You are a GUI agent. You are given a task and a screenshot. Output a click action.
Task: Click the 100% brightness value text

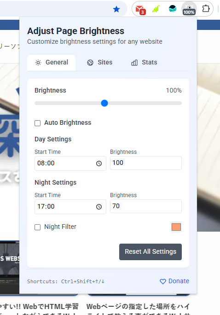(174, 90)
